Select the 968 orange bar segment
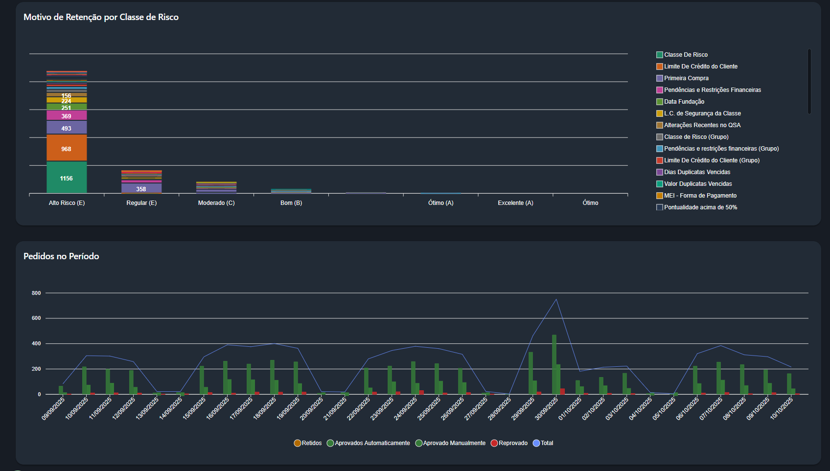The width and height of the screenshot is (830, 471). 67,148
